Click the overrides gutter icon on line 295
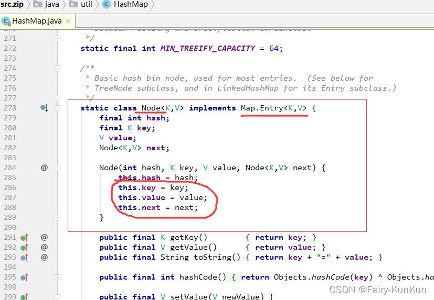 point(24,277)
